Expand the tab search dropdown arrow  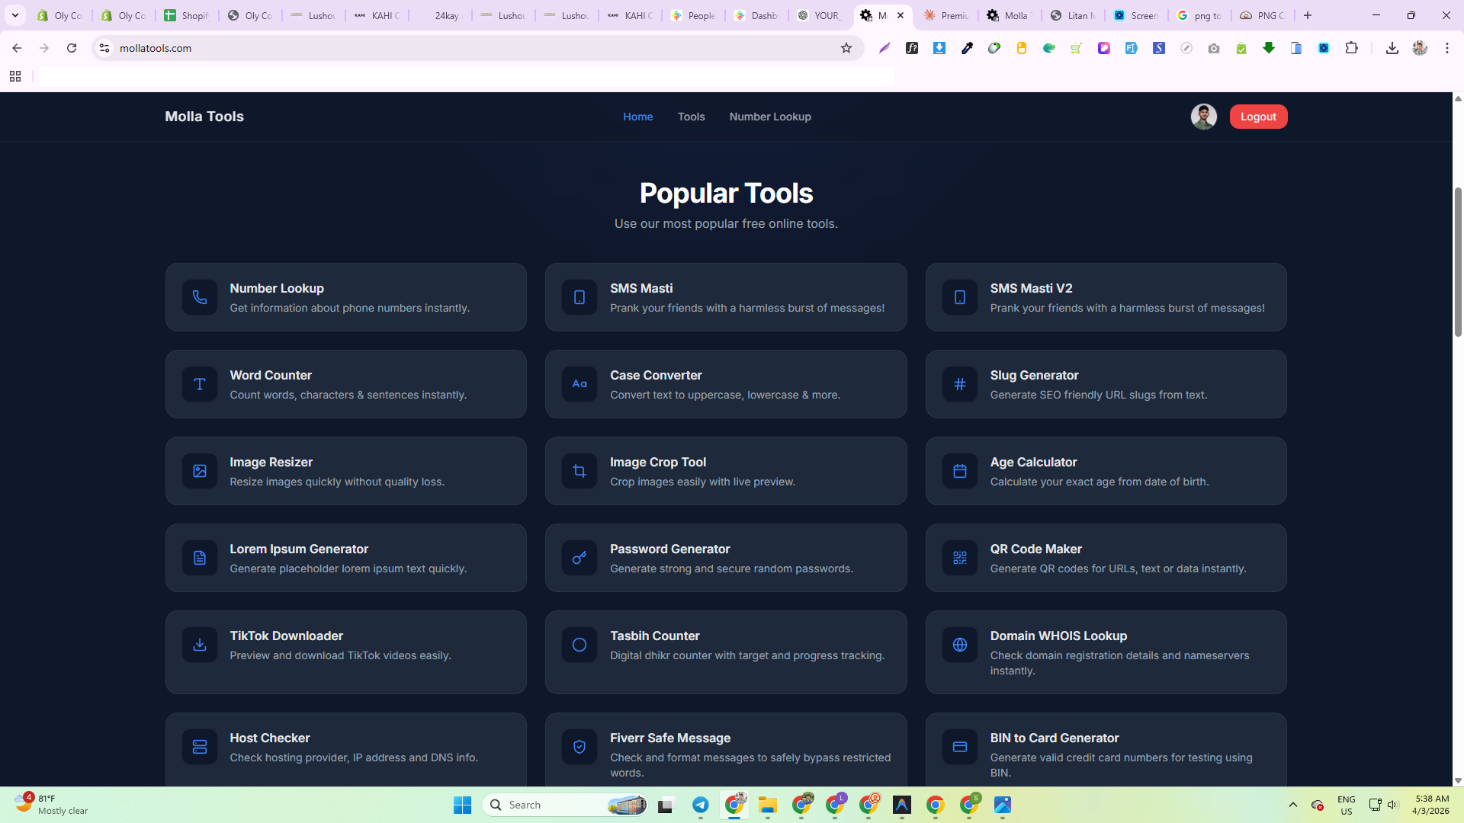[x=14, y=15]
